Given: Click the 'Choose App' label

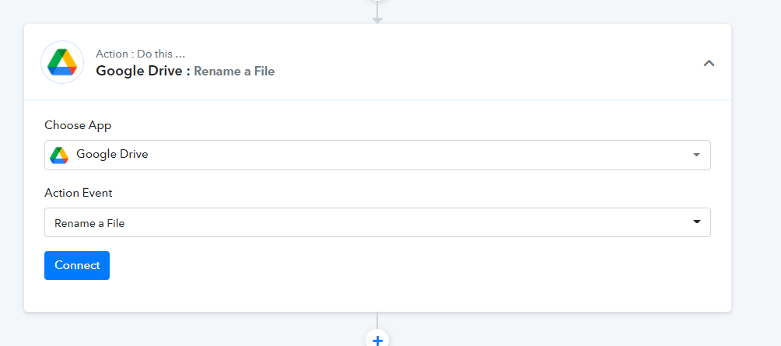Looking at the screenshot, I should click(78, 125).
